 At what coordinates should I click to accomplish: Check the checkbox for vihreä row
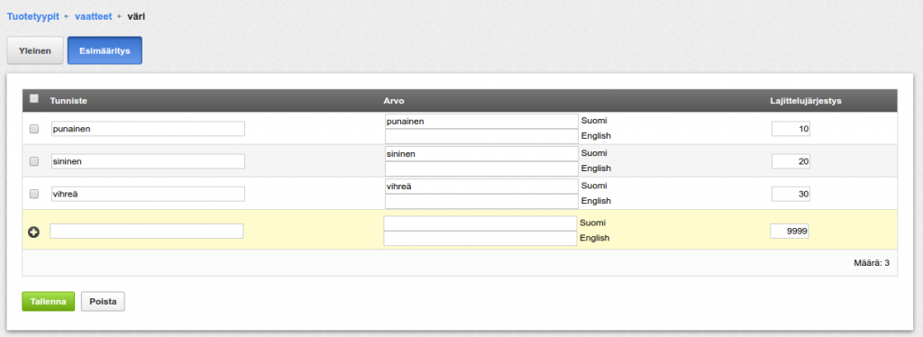point(34,194)
